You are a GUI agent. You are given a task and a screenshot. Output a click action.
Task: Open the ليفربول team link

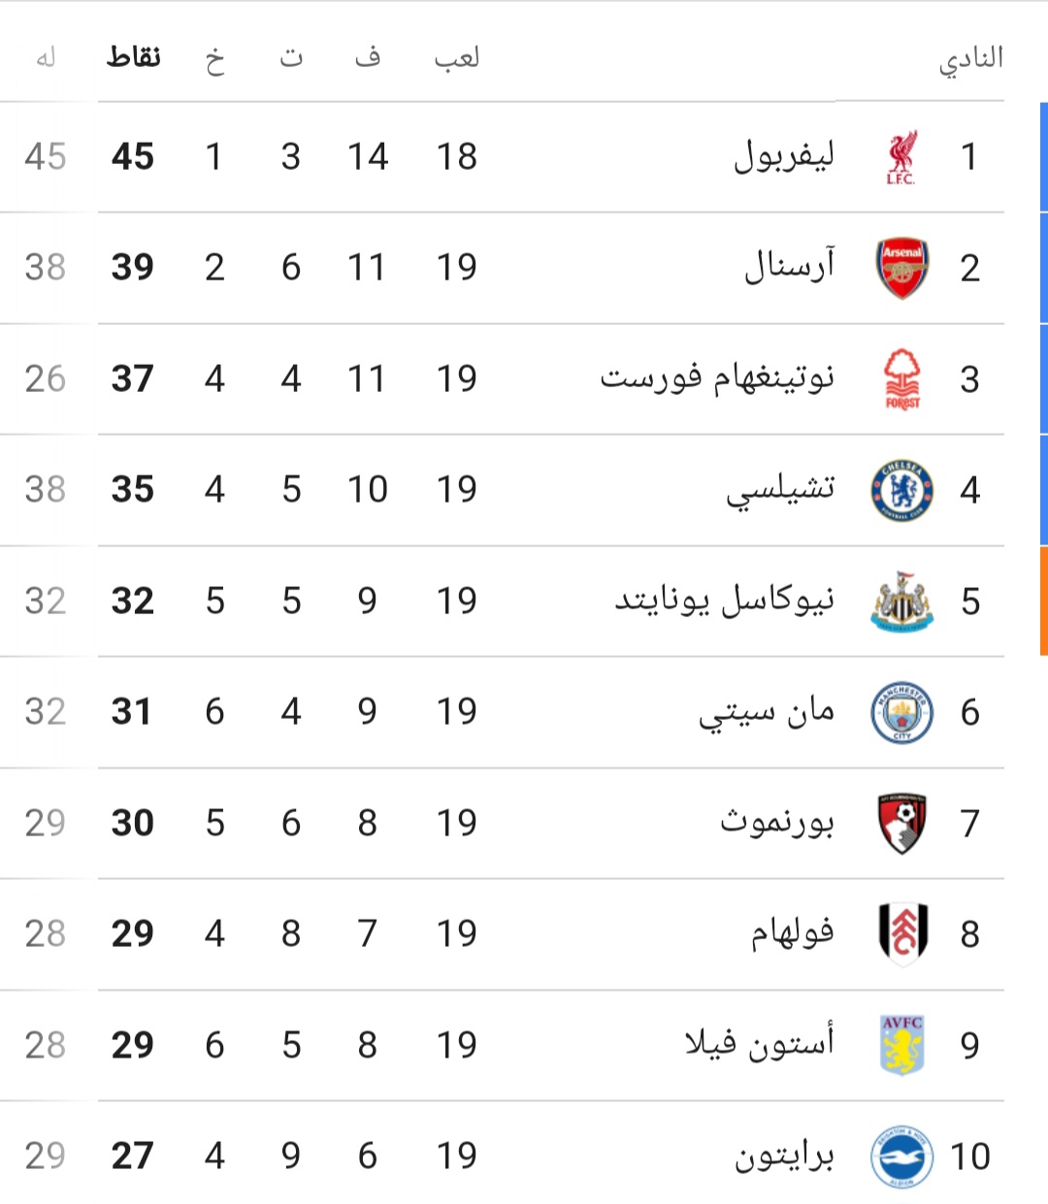click(784, 155)
